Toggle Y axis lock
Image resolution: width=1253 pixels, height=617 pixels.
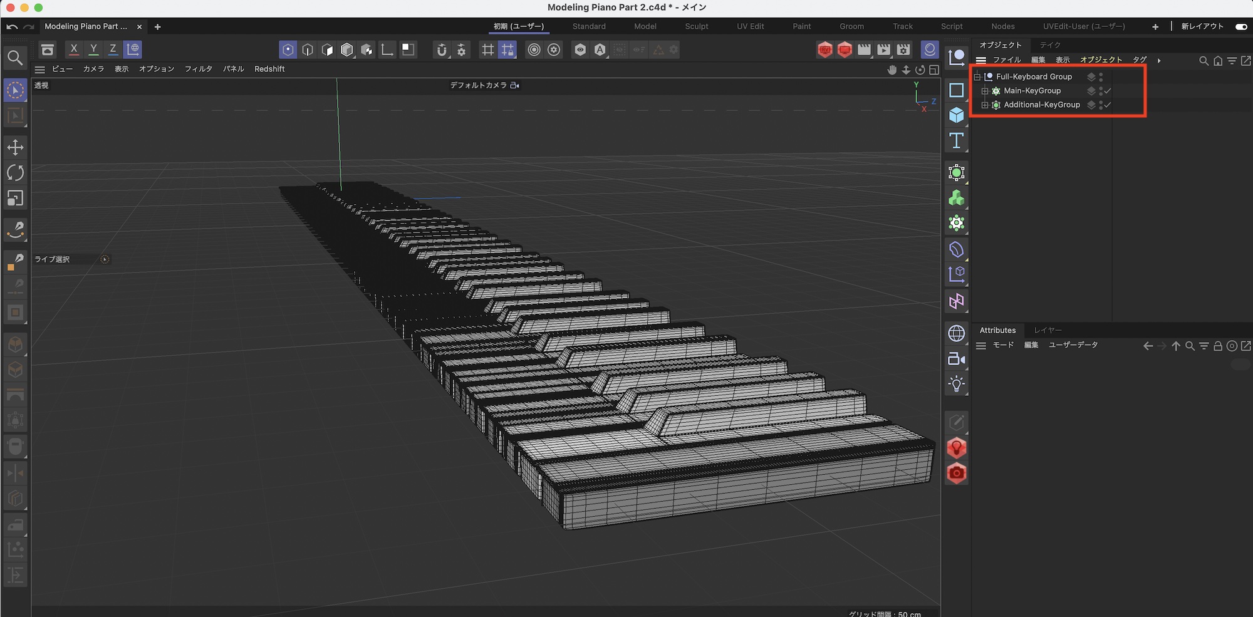coord(93,49)
